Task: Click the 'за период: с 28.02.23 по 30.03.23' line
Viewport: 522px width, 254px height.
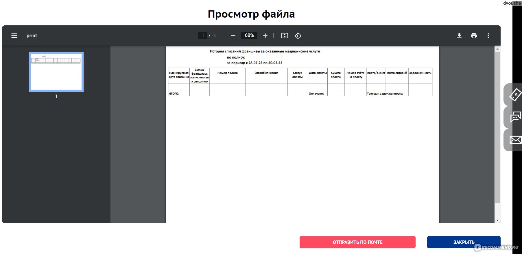Action: (x=254, y=63)
